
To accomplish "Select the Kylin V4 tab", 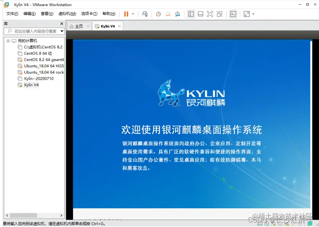I will coord(108,26).
